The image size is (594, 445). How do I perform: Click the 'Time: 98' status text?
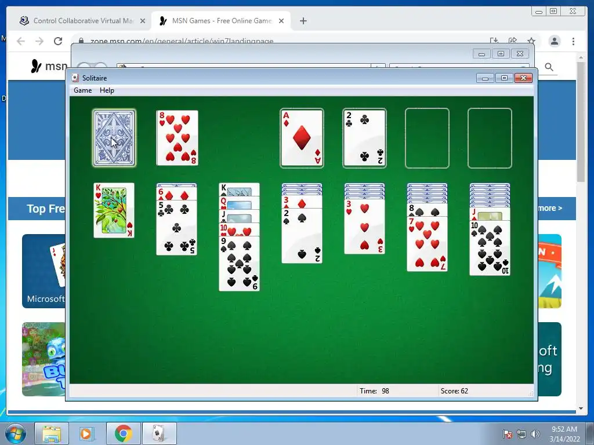pos(374,391)
